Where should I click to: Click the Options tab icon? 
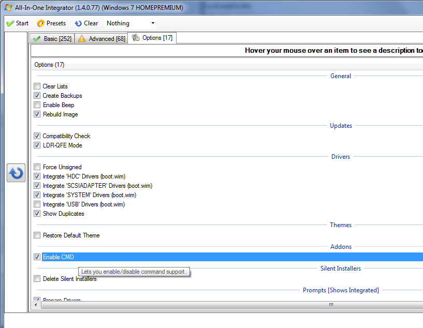(136, 38)
